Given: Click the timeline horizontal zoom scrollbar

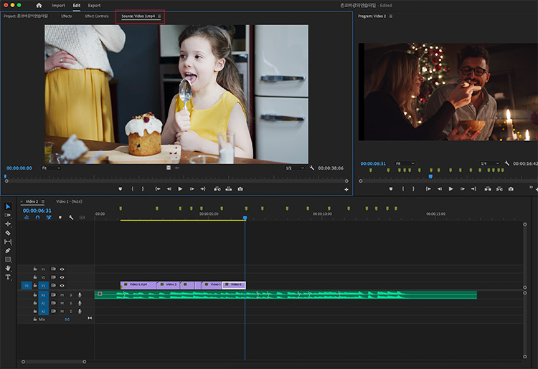Looking at the screenshot, I should click(x=54, y=361).
